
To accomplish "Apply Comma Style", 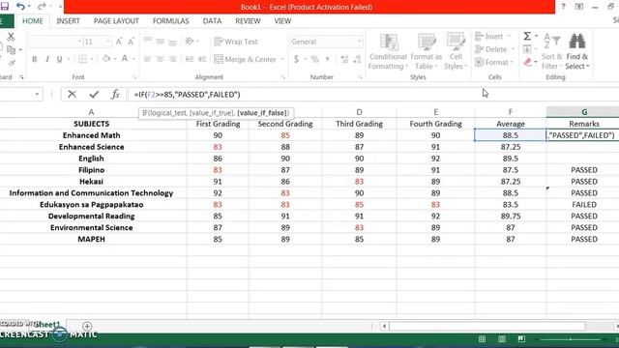I will point(327,59).
